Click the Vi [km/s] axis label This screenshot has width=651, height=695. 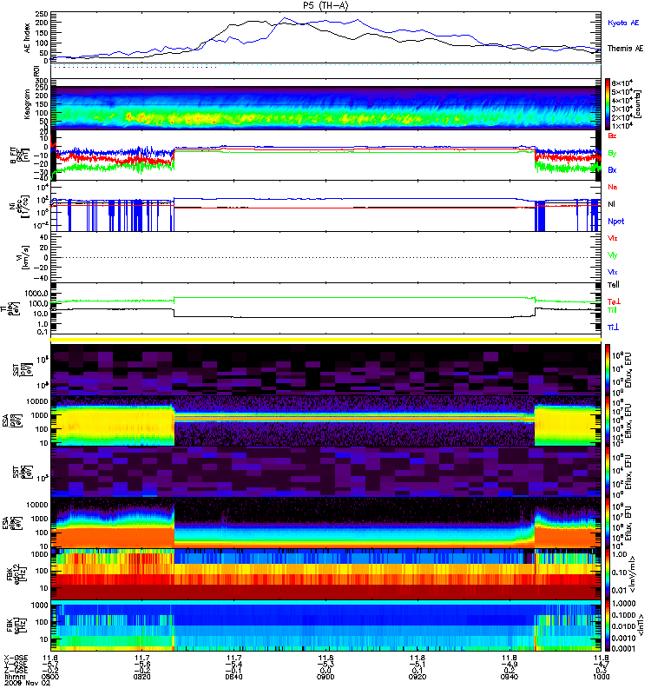tap(23, 257)
